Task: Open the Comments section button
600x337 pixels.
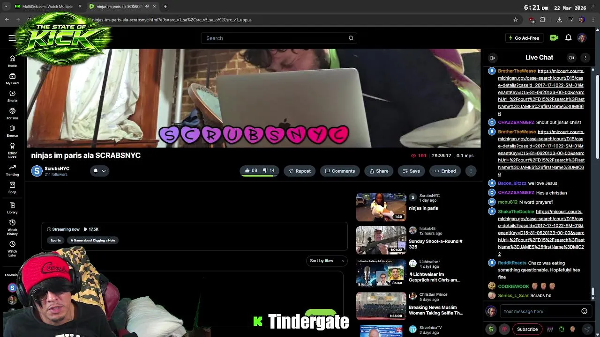Action: (x=340, y=171)
